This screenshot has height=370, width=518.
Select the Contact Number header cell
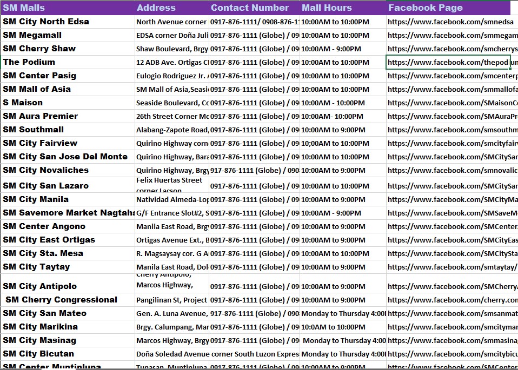pos(254,8)
